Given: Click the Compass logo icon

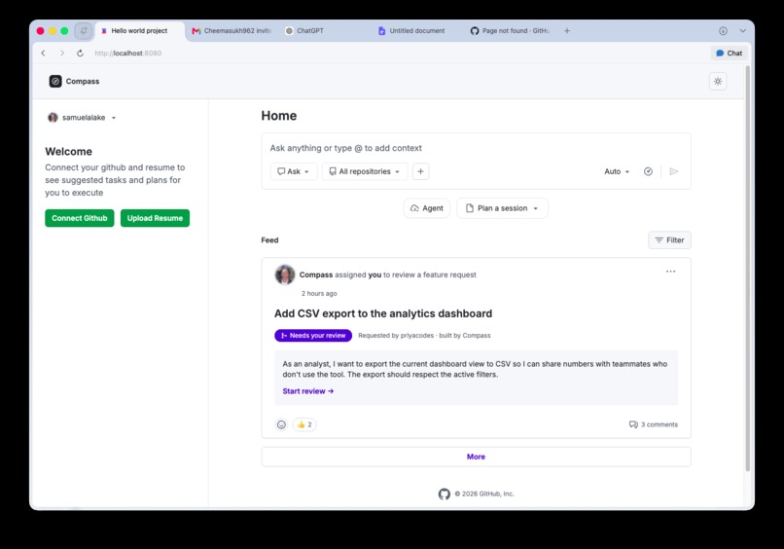Looking at the screenshot, I should [x=55, y=81].
